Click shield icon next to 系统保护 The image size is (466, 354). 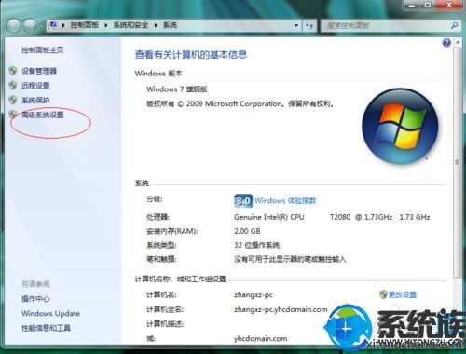click(13, 100)
